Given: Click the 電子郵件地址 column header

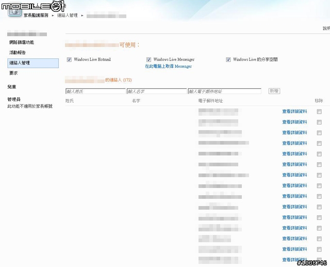Looking at the screenshot, I should tap(210, 101).
